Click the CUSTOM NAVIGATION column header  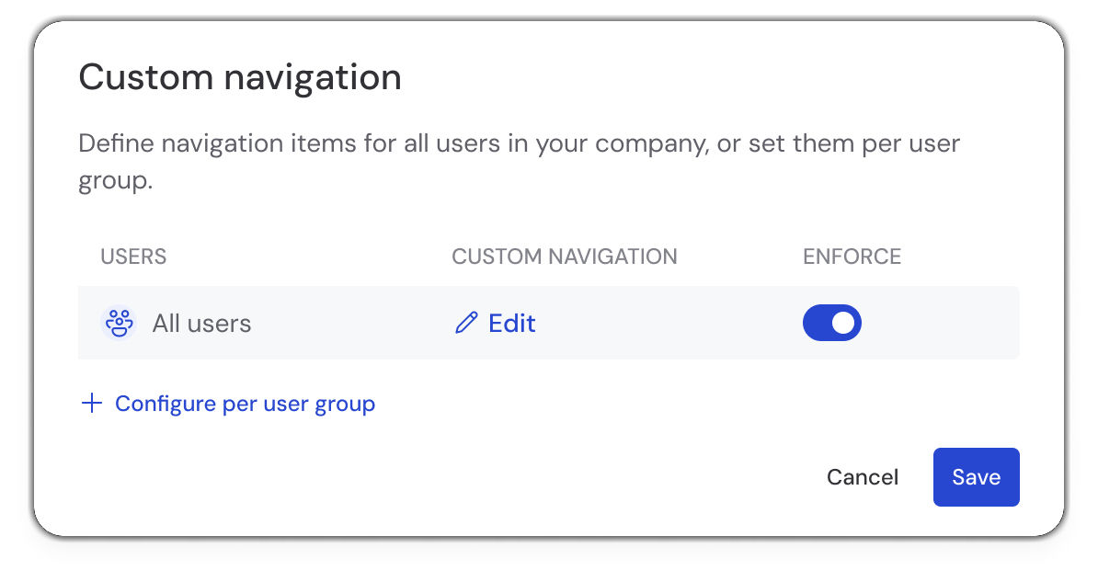pos(564,257)
